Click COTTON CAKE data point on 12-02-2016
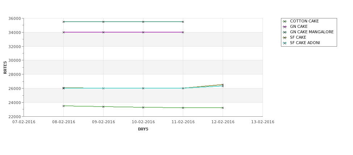This screenshot has width=353, height=155. point(223,108)
